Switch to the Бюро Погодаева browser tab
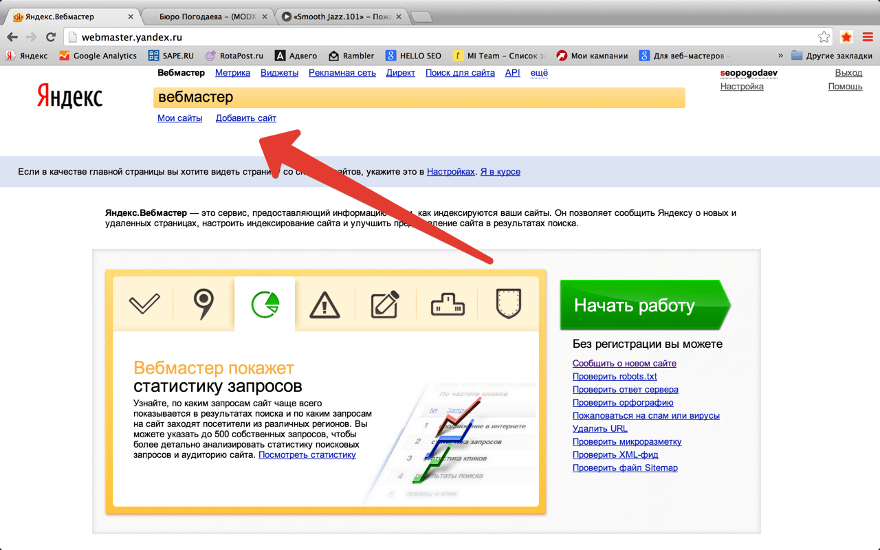The height and width of the screenshot is (550, 880). point(206,16)
